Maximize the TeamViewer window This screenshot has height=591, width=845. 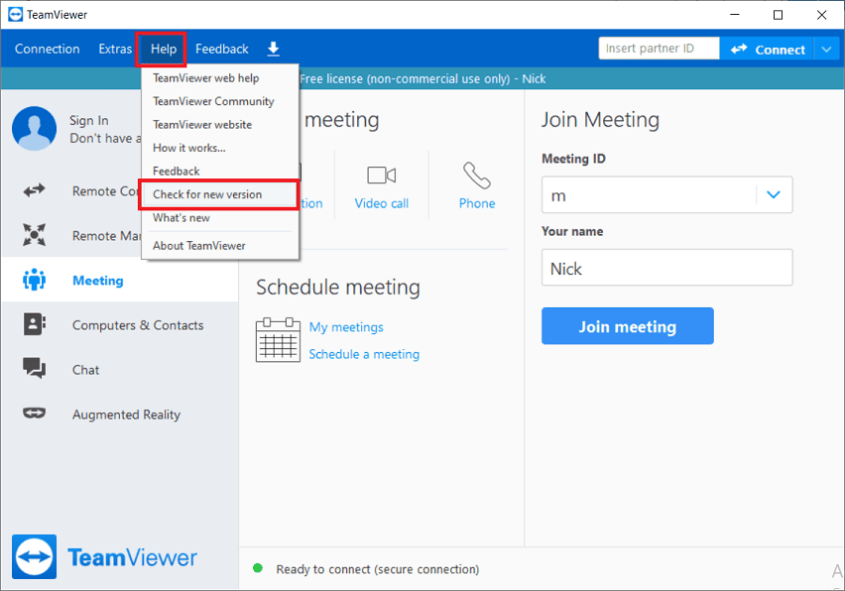point(779,15)
